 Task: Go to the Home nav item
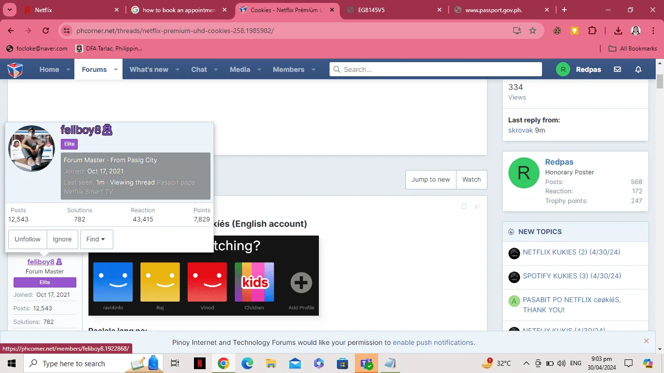(49, 69)
